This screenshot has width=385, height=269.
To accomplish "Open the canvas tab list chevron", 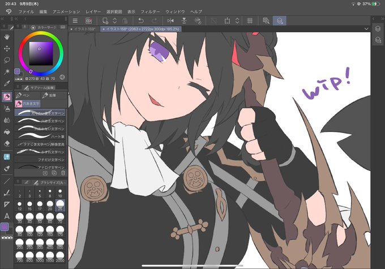I will [366, 29].
